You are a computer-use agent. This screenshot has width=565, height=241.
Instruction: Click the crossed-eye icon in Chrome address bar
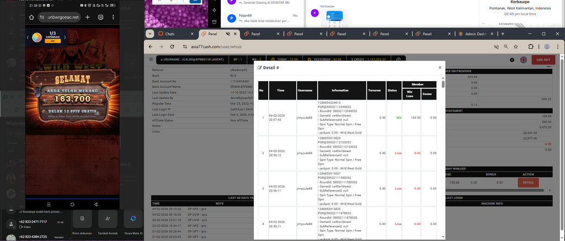(x=496, y=47)
